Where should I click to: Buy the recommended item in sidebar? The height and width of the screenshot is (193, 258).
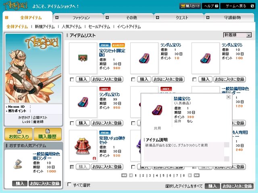pos(20,183)
